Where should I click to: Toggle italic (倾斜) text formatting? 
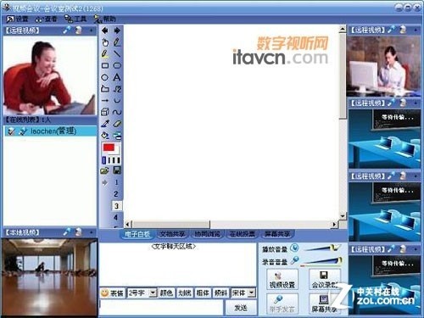(220, 293)
